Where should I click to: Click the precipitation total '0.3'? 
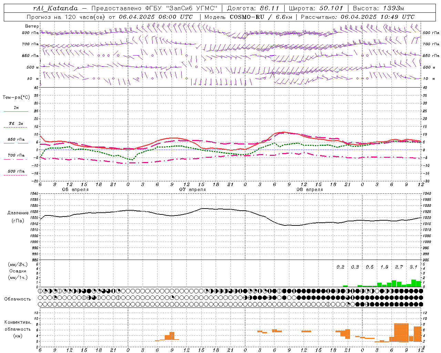click(x=355, y=267)
